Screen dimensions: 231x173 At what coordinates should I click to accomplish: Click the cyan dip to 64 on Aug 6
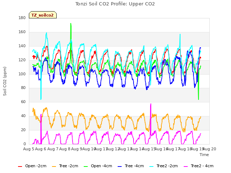click(41, 99)
